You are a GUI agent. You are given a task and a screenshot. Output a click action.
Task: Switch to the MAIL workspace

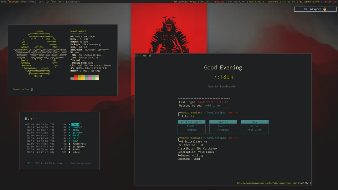click(24, 1)
